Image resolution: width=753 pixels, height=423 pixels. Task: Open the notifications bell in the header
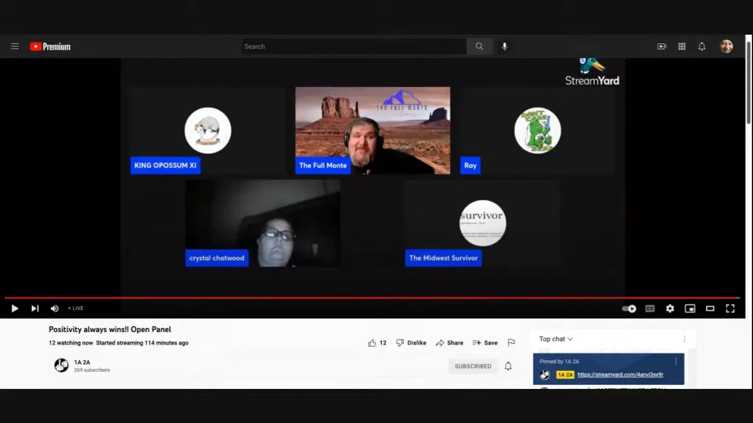pyautogui.click(x=702, y=46)
